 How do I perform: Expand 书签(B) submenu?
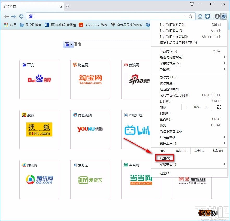(189, 69)
